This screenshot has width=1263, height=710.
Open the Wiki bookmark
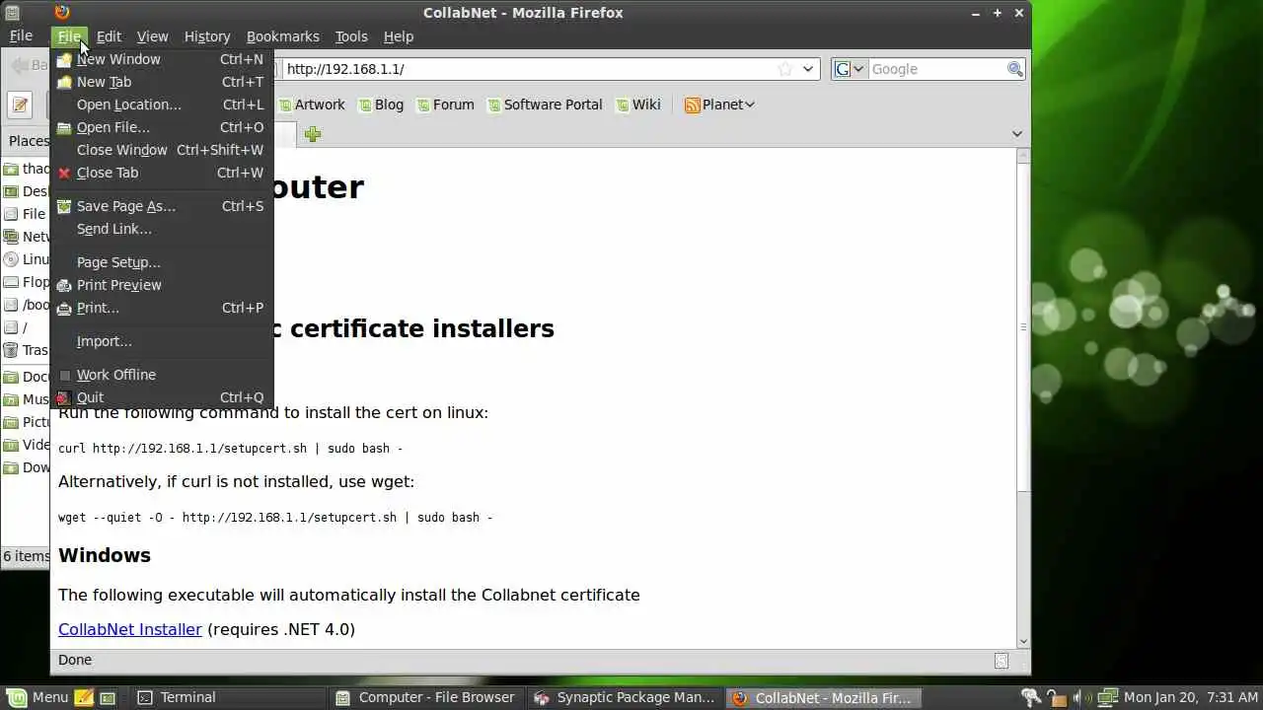(637, 105)
